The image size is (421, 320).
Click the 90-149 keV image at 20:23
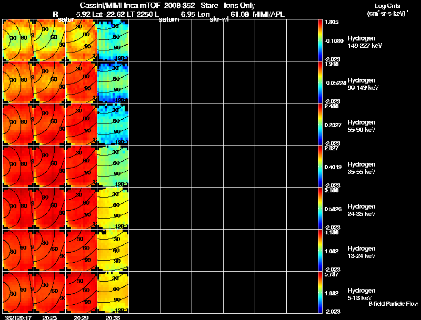49,82
